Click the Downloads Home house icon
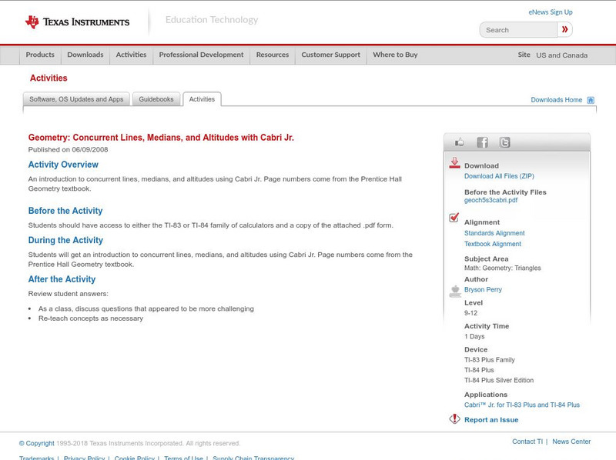The width and height of the screenshot is (616, 460). (x=591, y=100)
